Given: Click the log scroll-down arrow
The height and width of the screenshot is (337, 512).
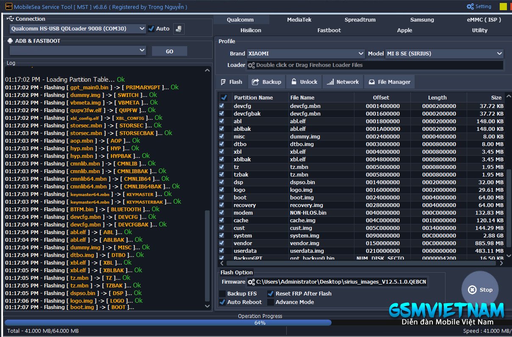Looking at the screenshot, I should click(207, 306).
